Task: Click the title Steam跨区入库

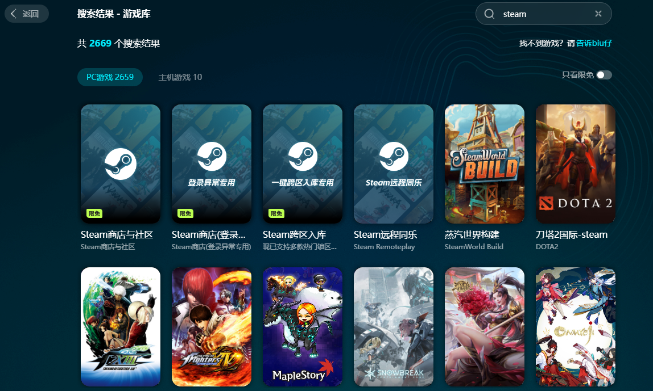Action: (295, 235)
